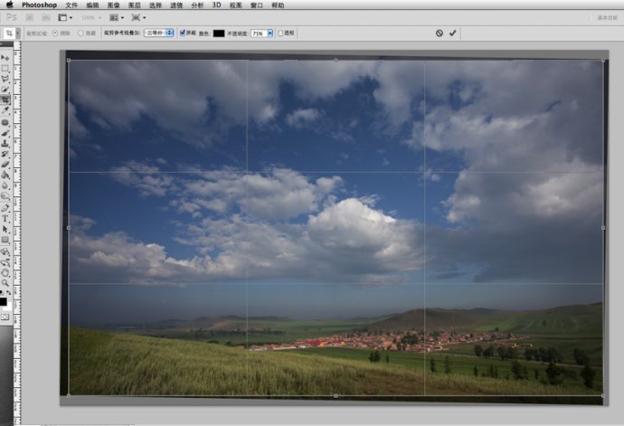
Task: Enable the 透视 (Perspective) checkbox
Action: tap(280, 33)
